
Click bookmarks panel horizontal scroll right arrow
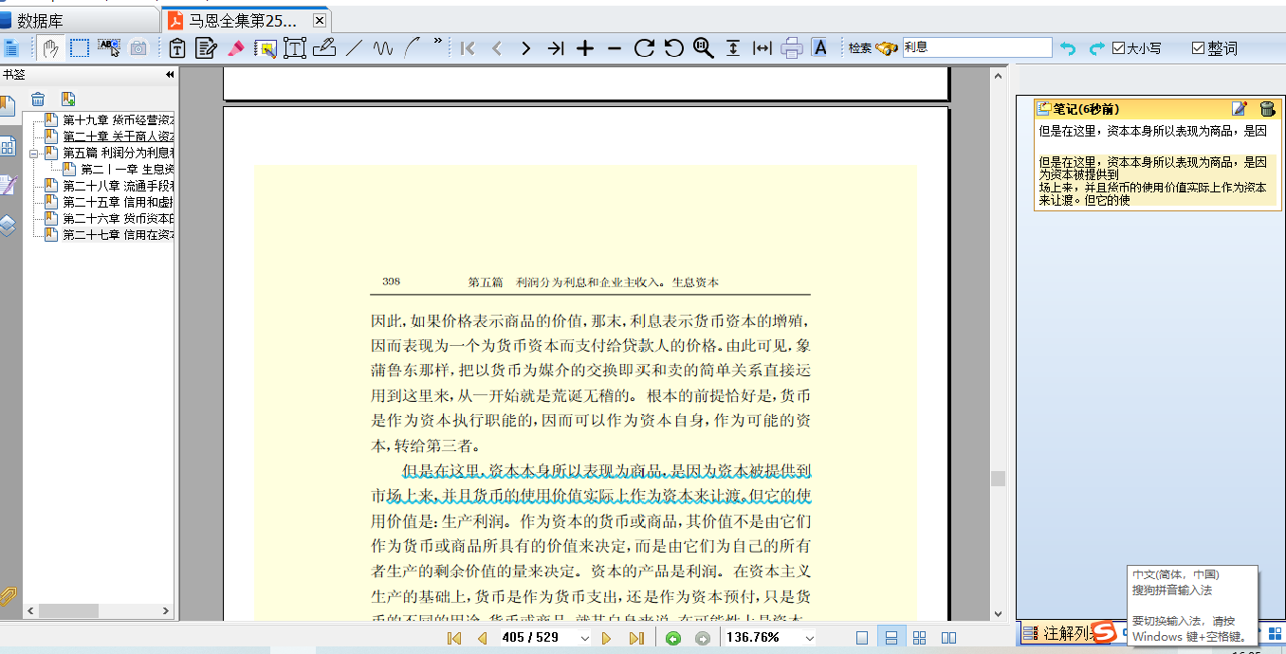tap(167, 611)
